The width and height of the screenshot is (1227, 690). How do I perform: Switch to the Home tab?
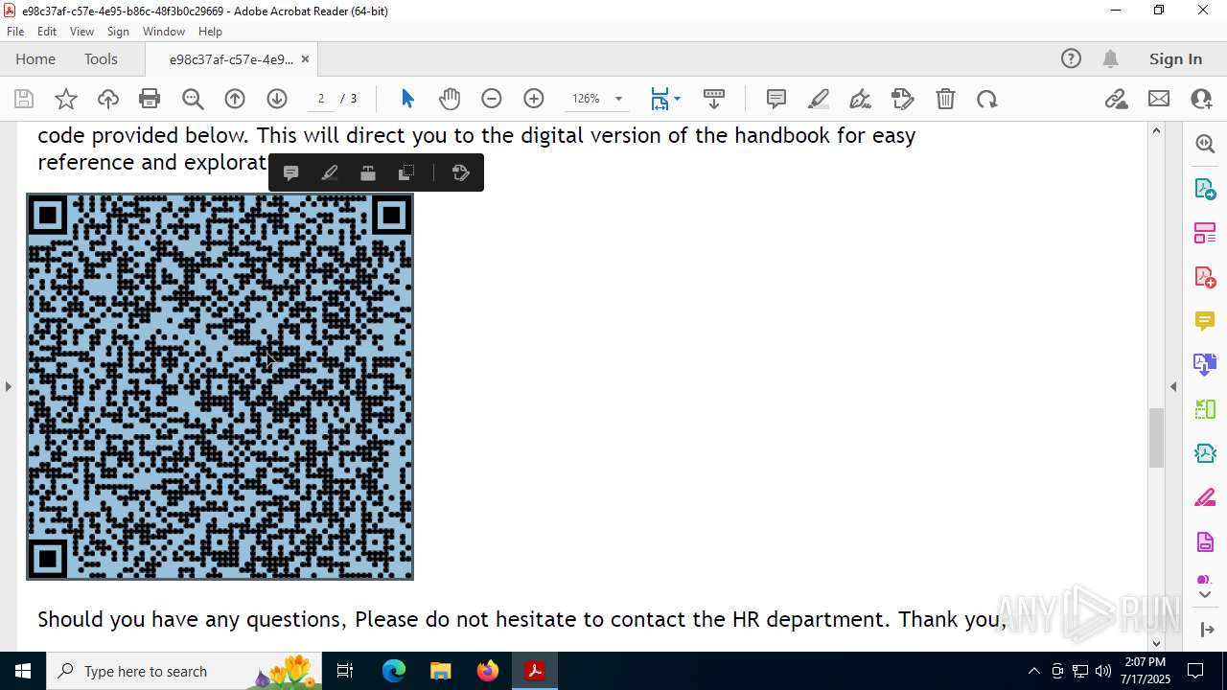tap(35, 59)
